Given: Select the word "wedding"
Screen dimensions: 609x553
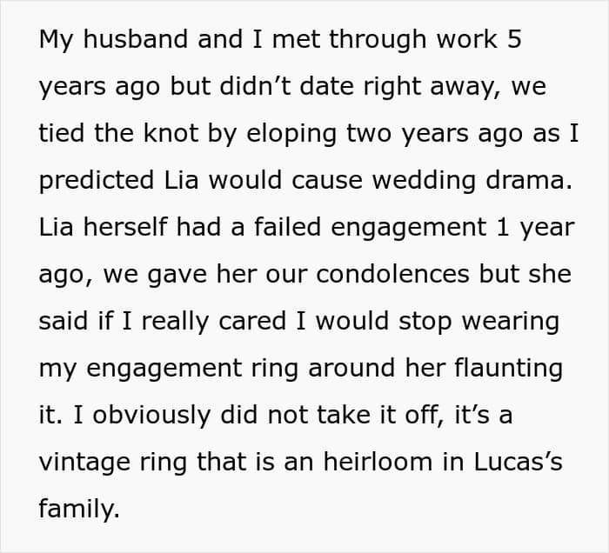Looking at the screenshot, I should pyautogui.click(x=424, y=181).
